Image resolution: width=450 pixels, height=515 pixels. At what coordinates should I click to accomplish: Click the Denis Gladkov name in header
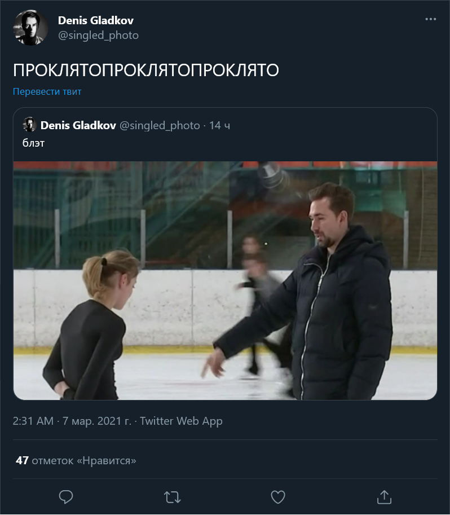coord(96,21)
